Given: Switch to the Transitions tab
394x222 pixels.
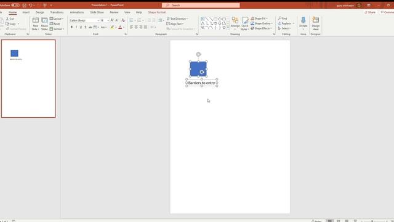Looking at the screenshot, I should pyautogui.click(x=57, y=12).
